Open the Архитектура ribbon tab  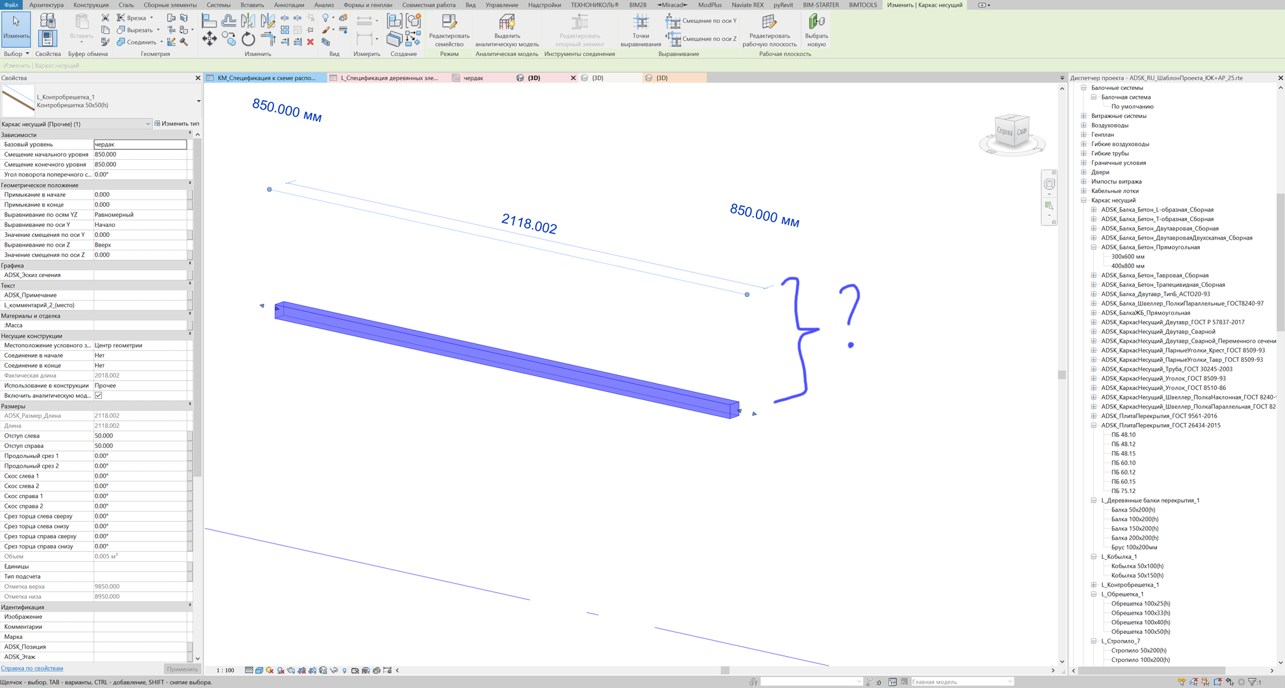point(46,5)
